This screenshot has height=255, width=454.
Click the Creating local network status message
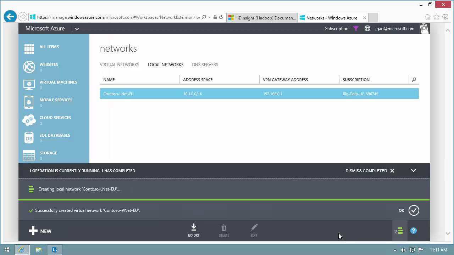click(79, 189)
